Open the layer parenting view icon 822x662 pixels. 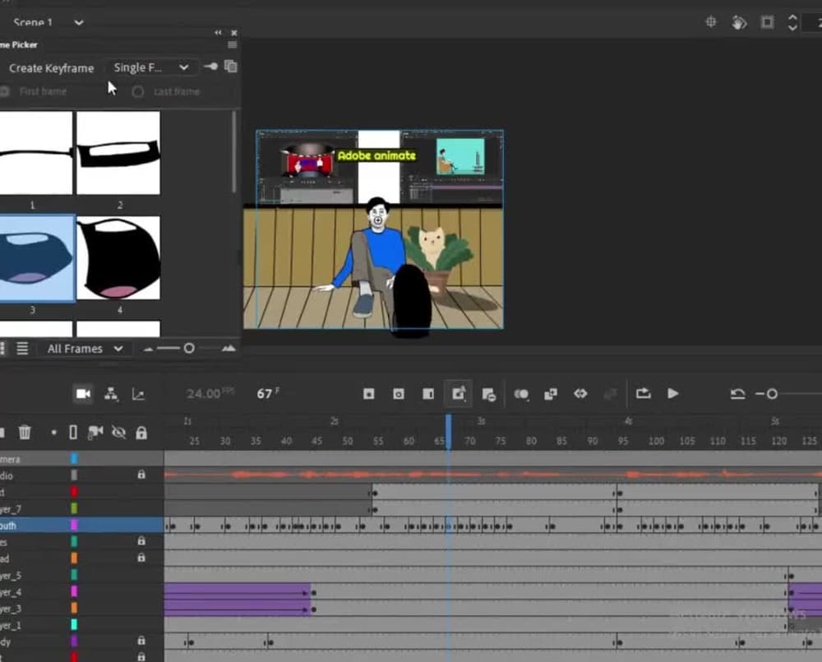111,393
